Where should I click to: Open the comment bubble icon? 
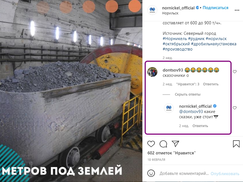tap(163, 144)
